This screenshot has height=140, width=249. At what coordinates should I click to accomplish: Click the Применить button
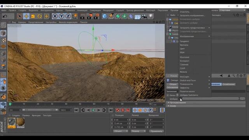click(x=156, y=131)
